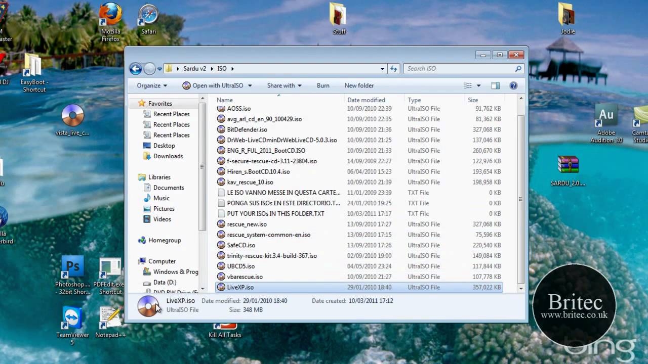The image size is (648, 364).
Task: Open the Safari desktop icon
Action: coord(148,19)
